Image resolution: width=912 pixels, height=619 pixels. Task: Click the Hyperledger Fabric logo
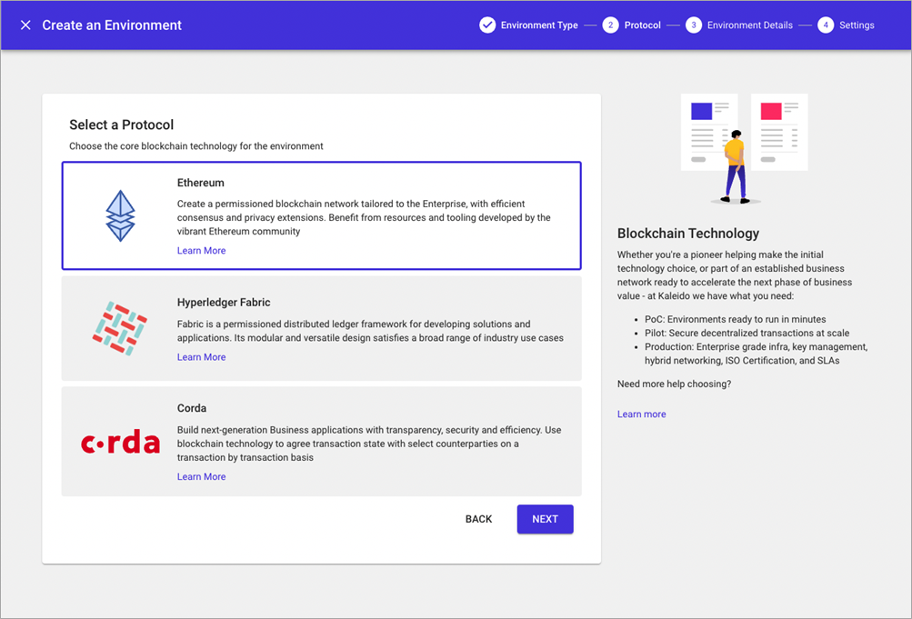pyautogui.click(x=120, y=328)
